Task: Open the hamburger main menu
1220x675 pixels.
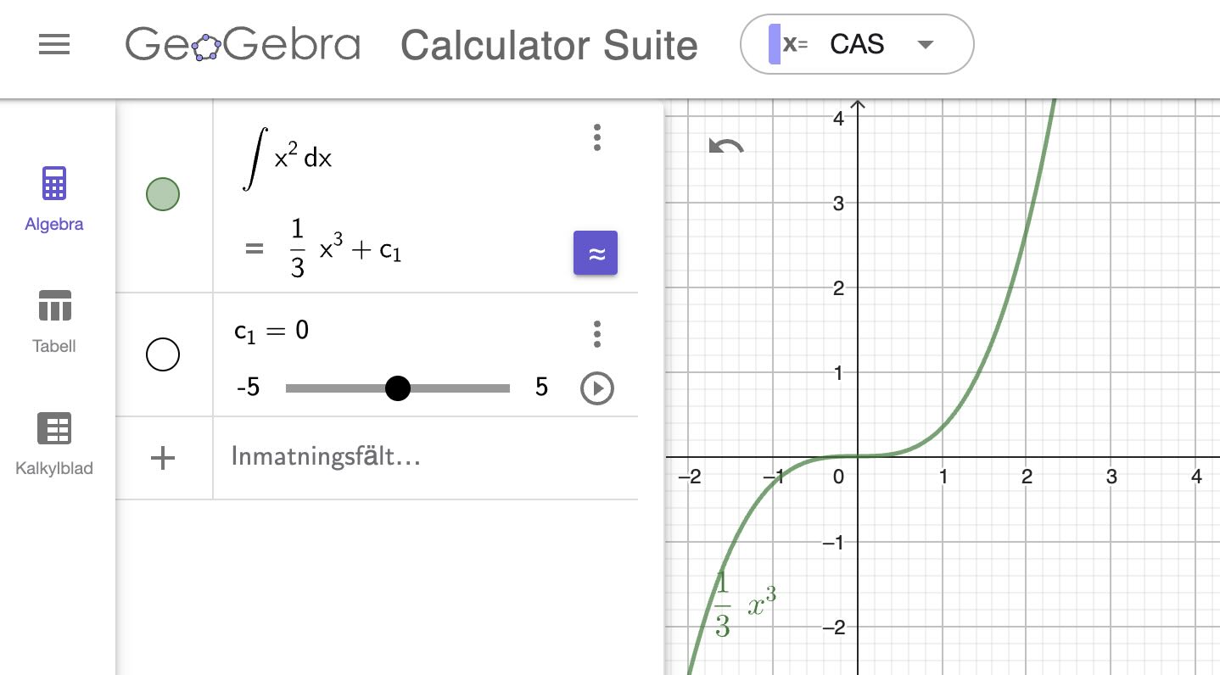Action: tap(53, 45)
